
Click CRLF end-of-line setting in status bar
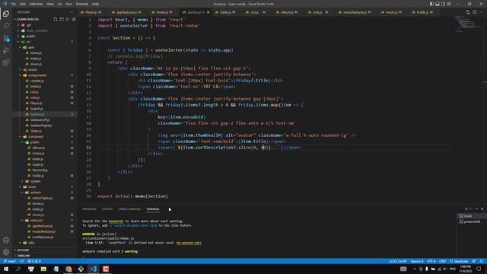coord(442,261)
